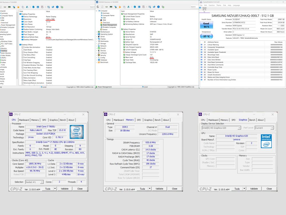This screenshot has width=286, height=215.
Task: Click the 37 °C temperature indicator
Action: coord(206,36)
